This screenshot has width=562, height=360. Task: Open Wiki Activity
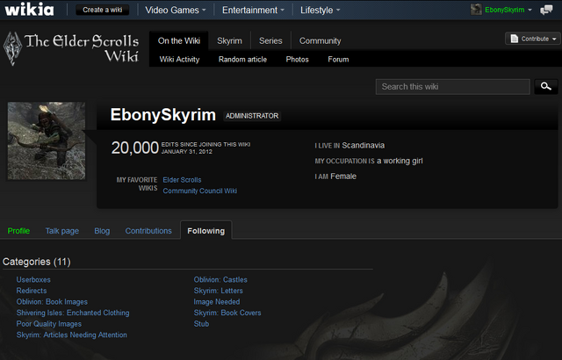tap(179, 60)
